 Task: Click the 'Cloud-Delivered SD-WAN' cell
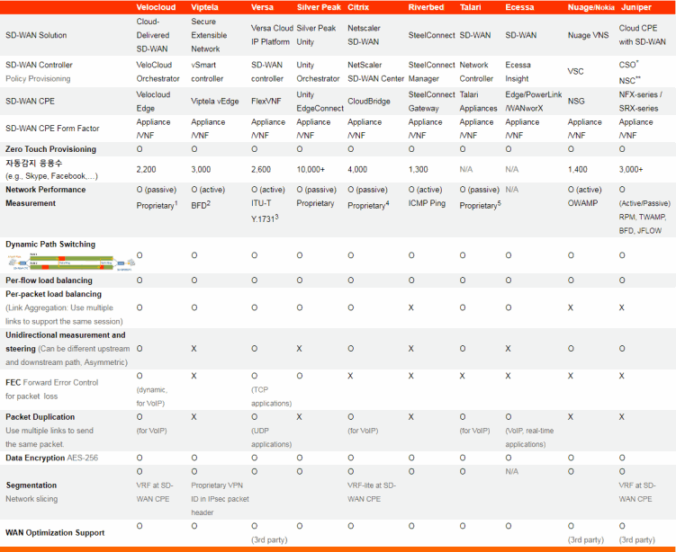[153, 35]
